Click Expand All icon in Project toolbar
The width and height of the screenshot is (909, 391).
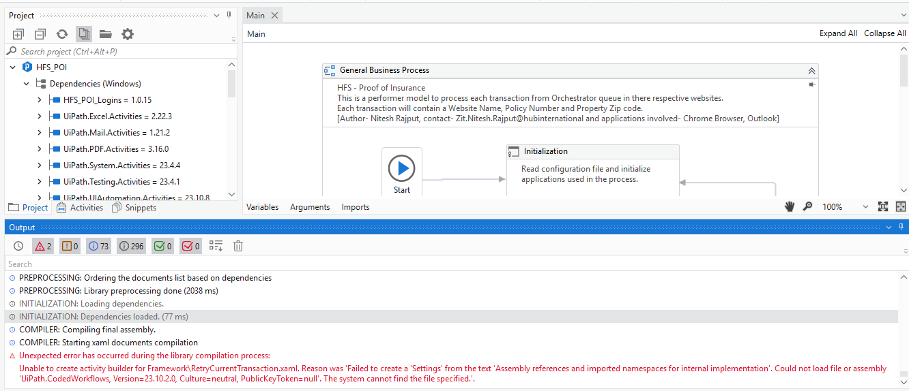(x=18, y=34)
